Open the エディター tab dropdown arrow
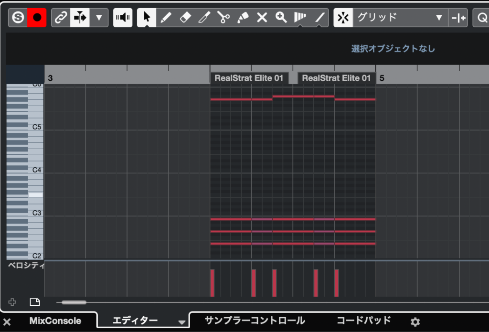 pos(181,322)
